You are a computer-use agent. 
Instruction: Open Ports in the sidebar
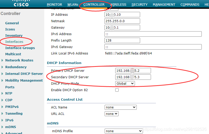pyautogui.click(x=10, y=87)
